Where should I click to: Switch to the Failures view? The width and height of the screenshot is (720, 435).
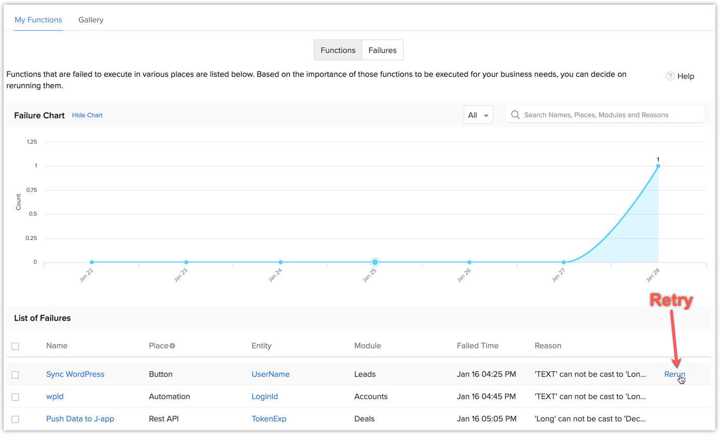382,50
